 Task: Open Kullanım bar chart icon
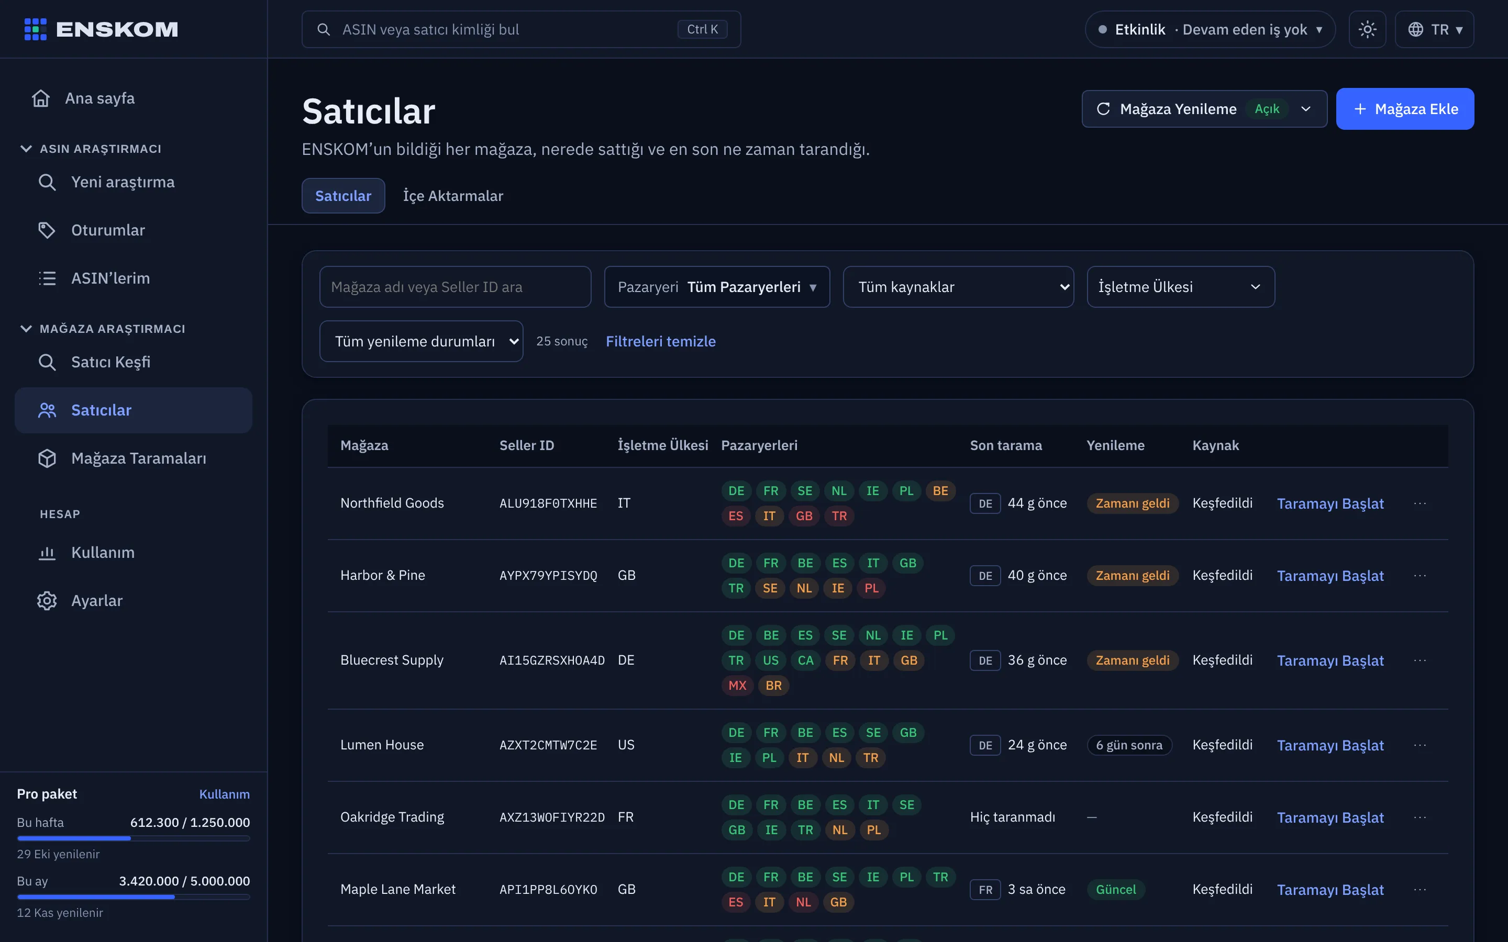point(47,553)
